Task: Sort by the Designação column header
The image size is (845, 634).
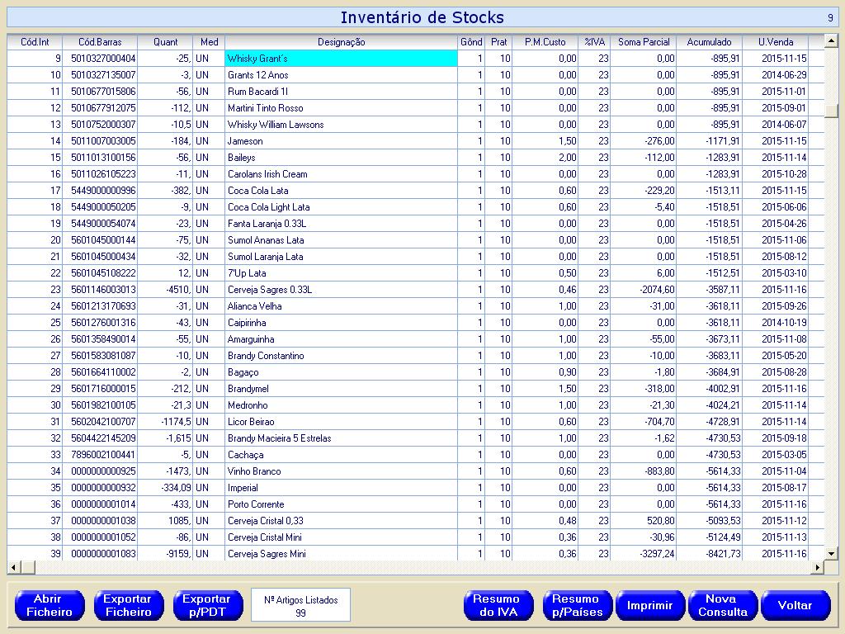Action: click(x=341, y=42)
